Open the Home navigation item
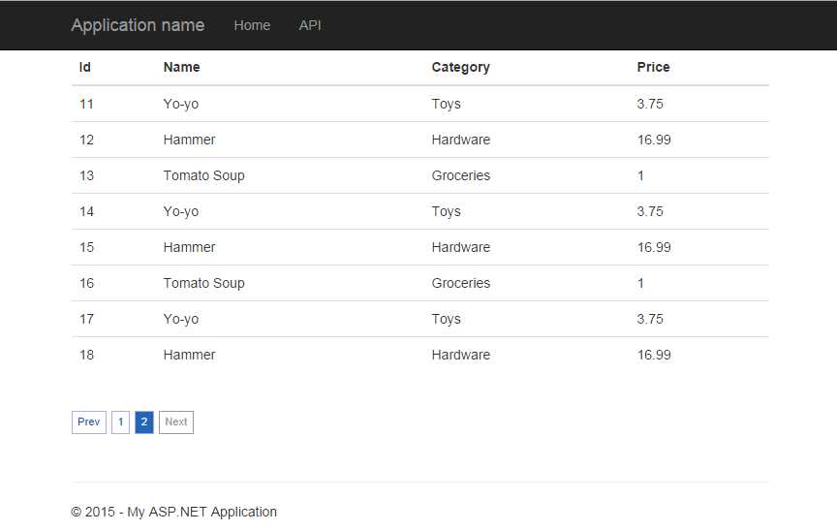This screenshot has height=531, width=837. pos(252,25)
